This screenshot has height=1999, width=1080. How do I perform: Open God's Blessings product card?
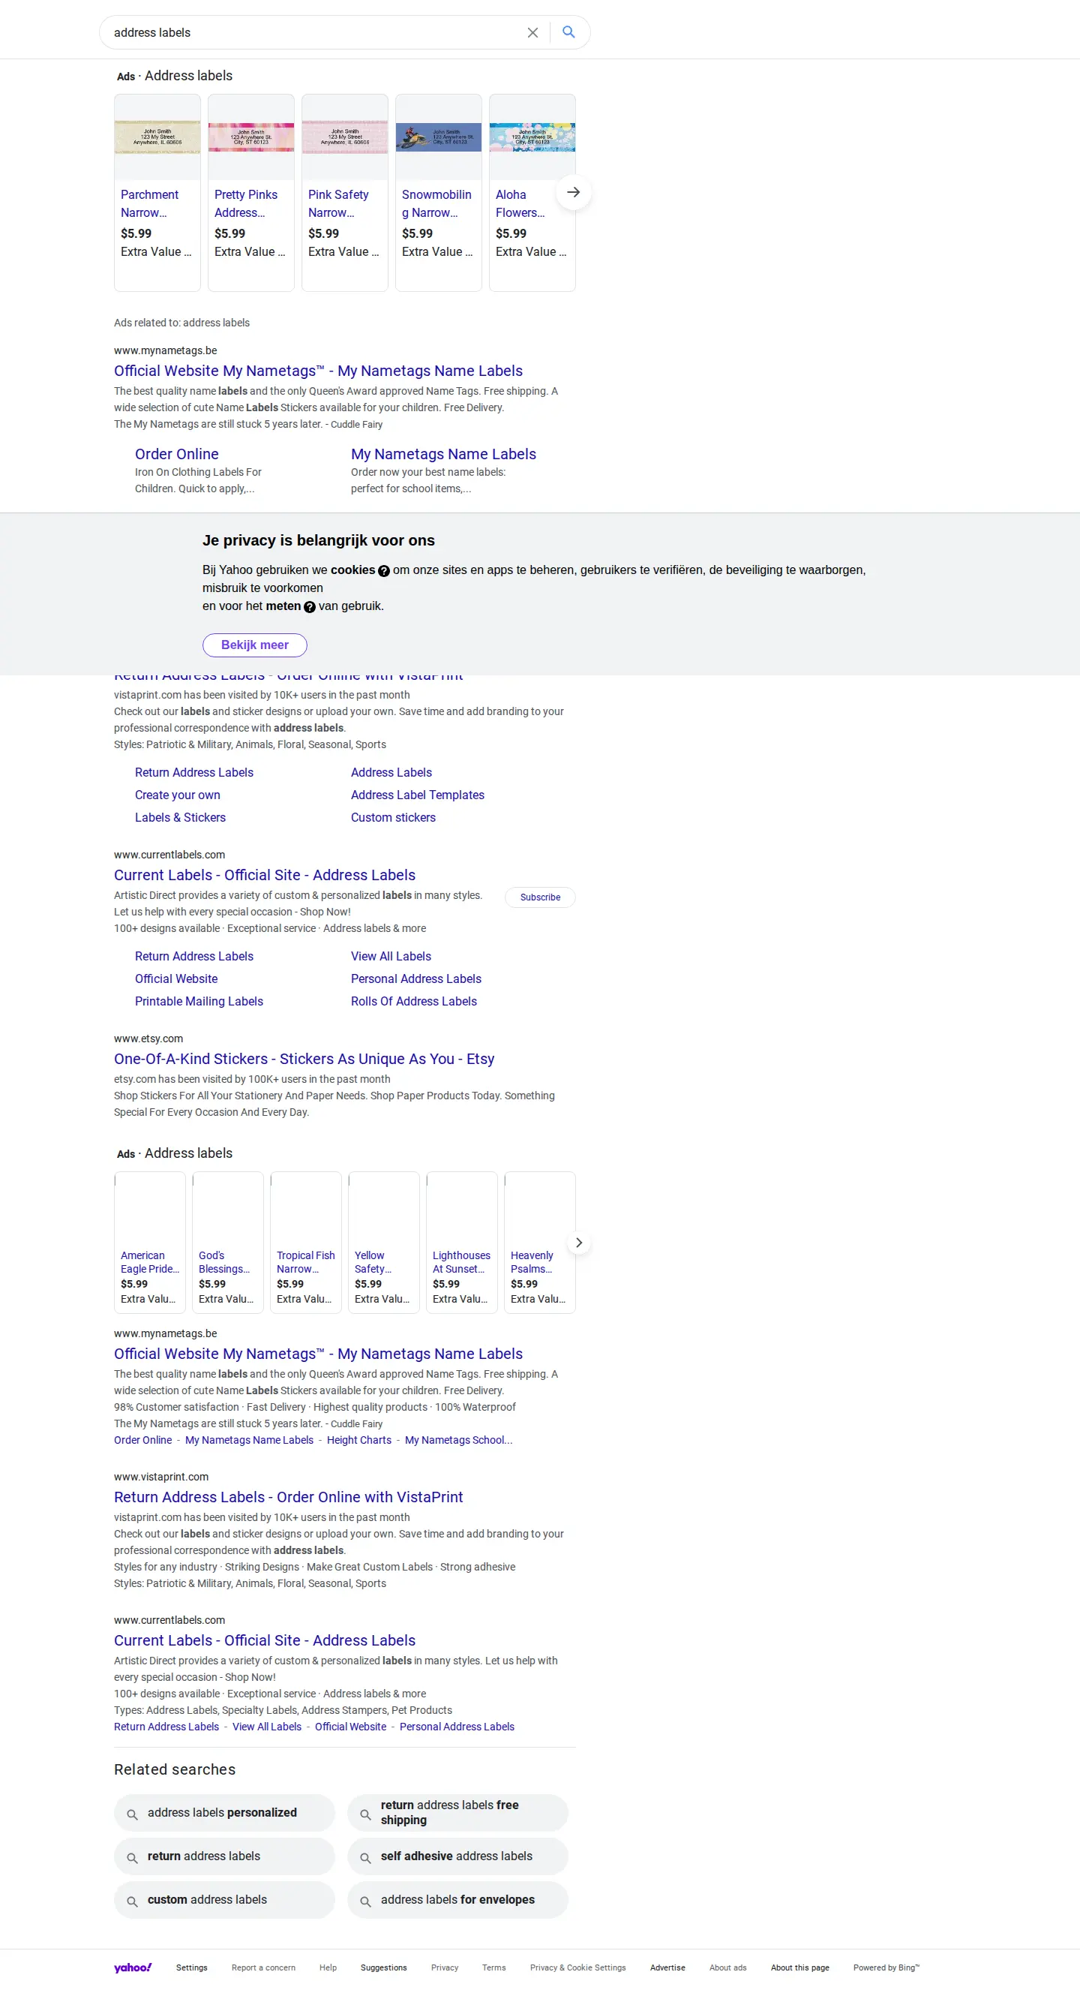[228, 1243]
